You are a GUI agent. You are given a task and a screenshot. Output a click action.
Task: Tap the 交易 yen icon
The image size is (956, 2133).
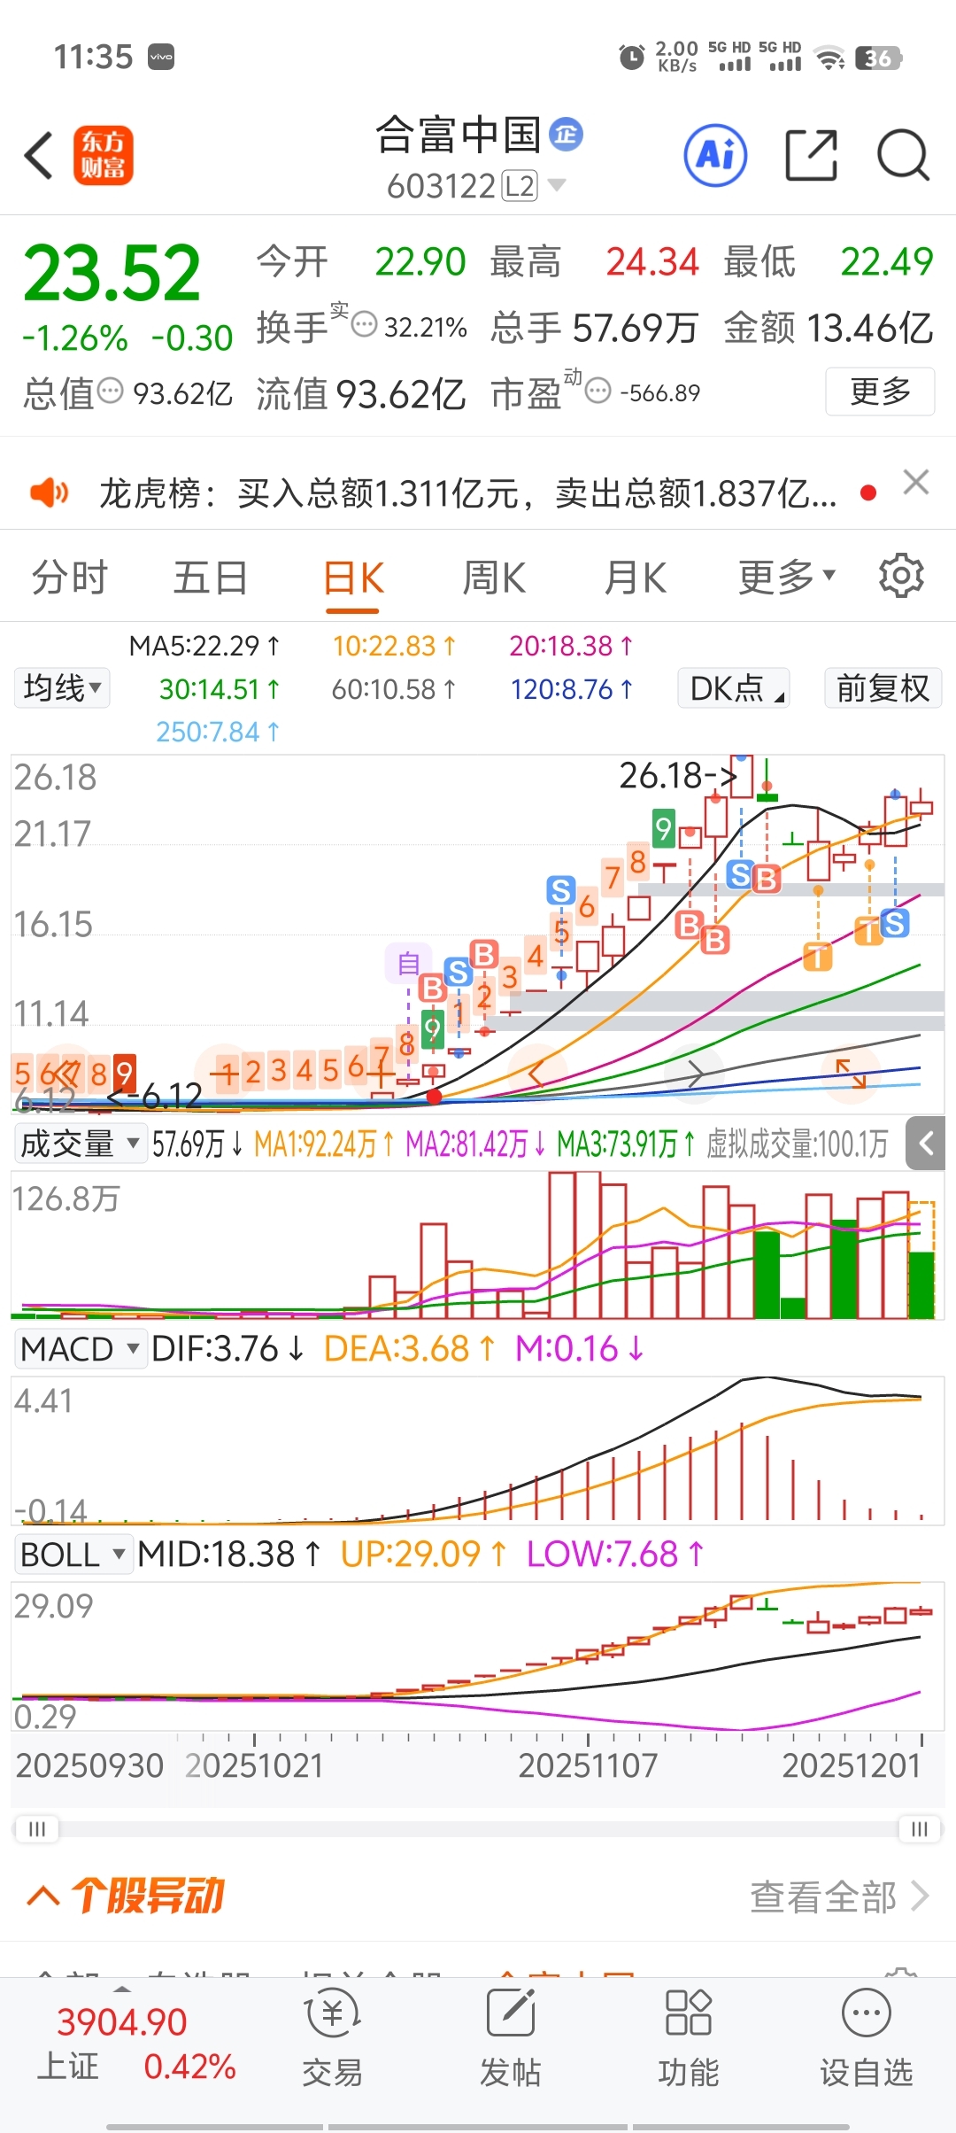[x=332, y=2013]
